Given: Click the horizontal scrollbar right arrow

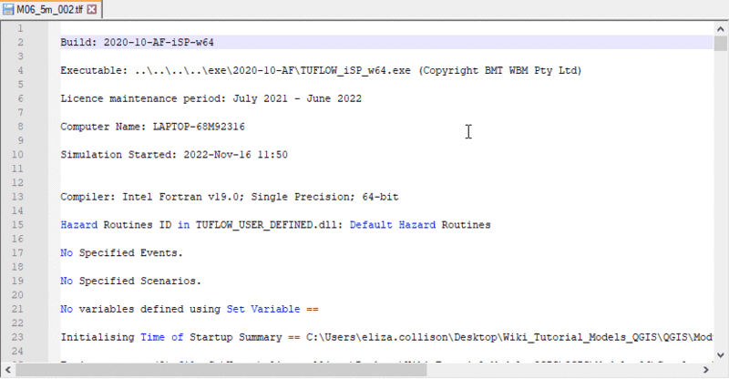Looking at the screenshot, I should point(708,371).
